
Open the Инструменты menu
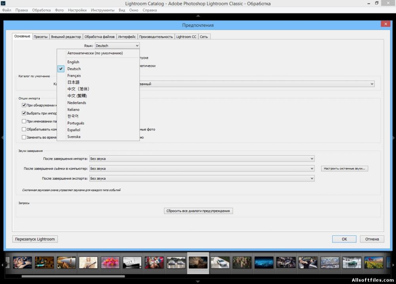[103, 10]
